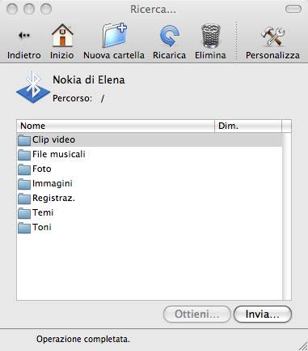The height and width of the screenshot is (351, 308).
Task: Click the Ottieni... button
Action: coord(197,314)
